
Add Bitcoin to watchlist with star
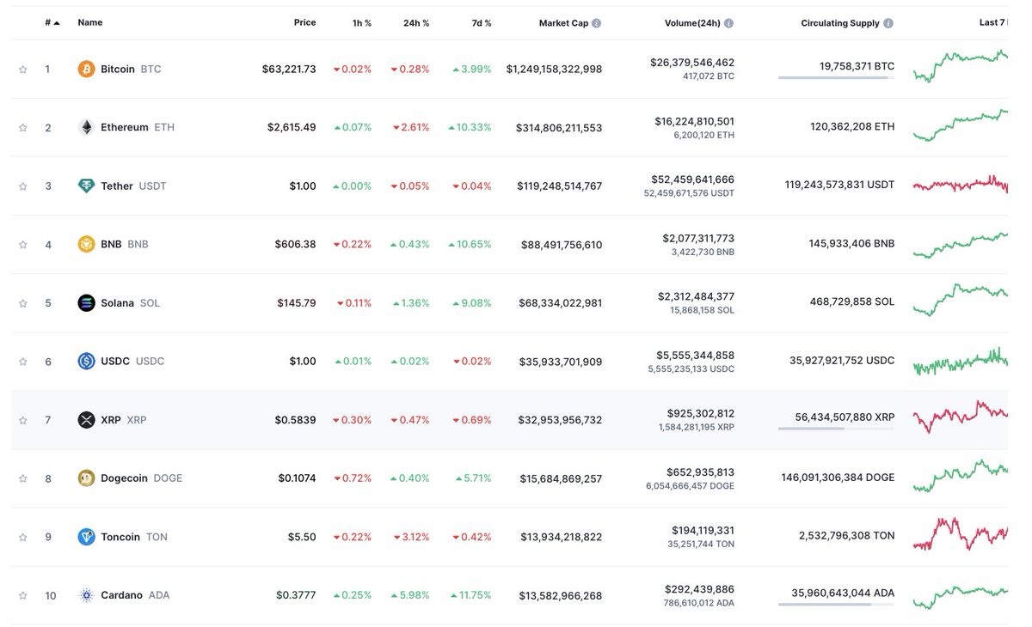click(23, 69)
